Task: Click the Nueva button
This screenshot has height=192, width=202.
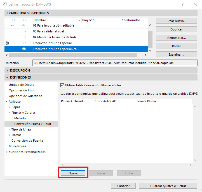Action: pos(73,173)
